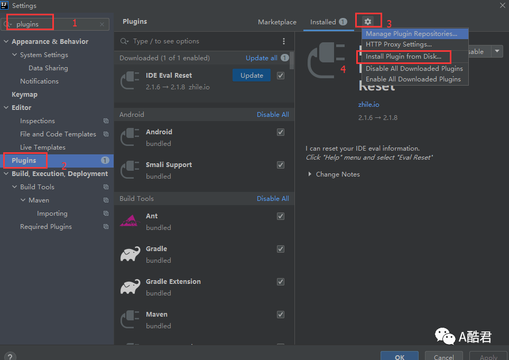Click the Gradle Extension elephant icon
Image resolution: width=509 pixels, height=360 pixels.
(x=130, y=287)
